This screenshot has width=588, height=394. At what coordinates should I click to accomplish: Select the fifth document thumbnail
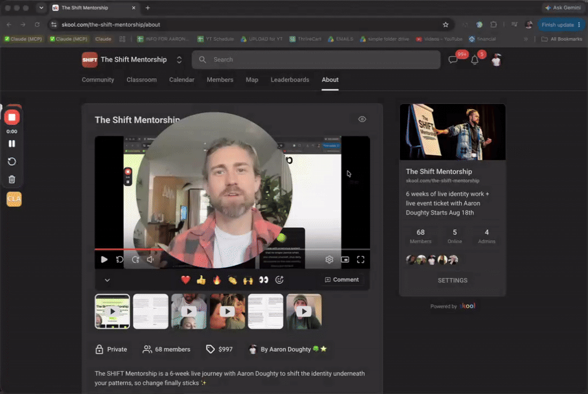coord(265,311)
